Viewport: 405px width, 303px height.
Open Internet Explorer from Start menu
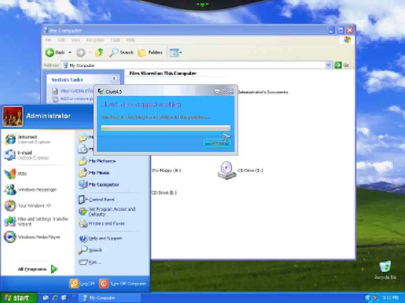(x=28, y=139)
